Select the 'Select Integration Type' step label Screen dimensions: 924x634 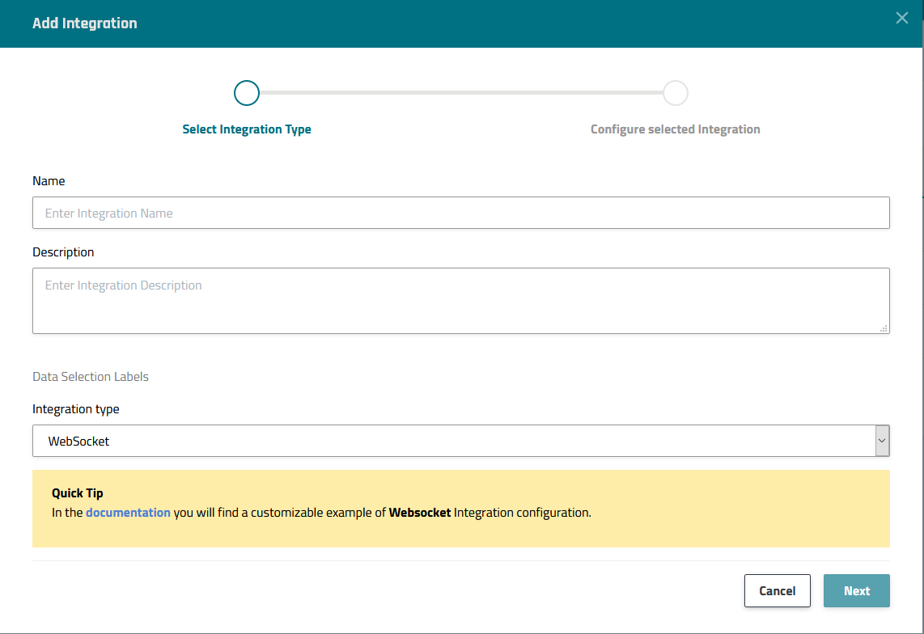coord(247,129)
